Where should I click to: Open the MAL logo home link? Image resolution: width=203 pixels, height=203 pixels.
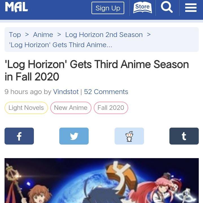pos(16,7)
